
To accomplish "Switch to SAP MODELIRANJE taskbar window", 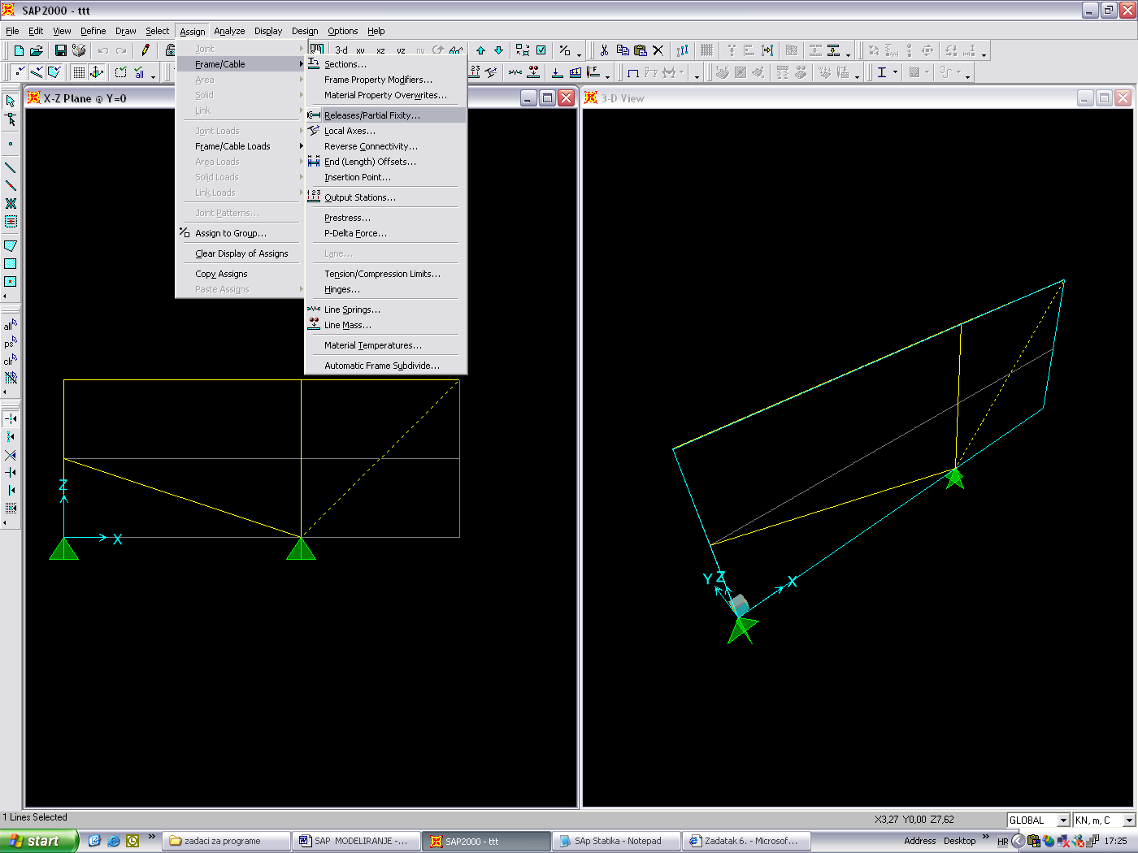I will 358,841.
